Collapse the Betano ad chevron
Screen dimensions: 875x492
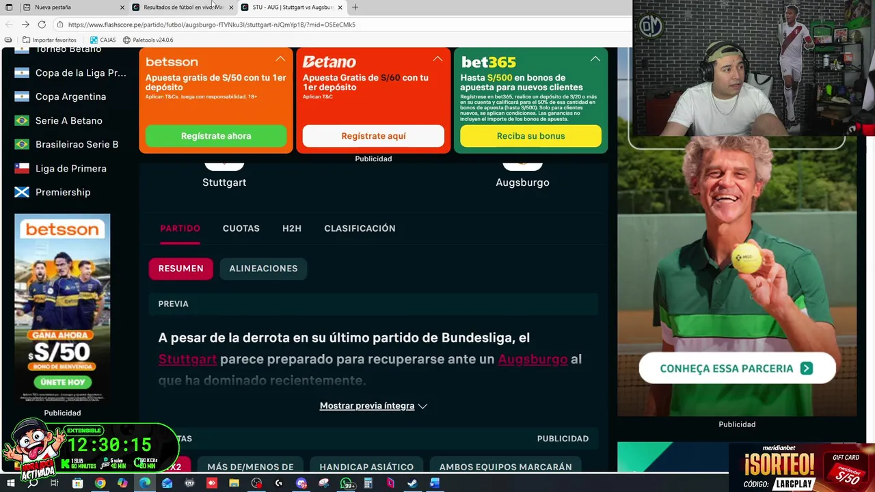437,59
